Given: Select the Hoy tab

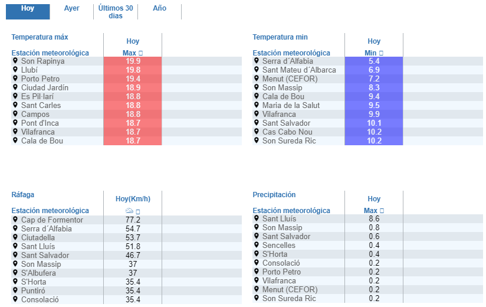Looking at the screenshot, I should pyautogui.click(x=28, y=8).
